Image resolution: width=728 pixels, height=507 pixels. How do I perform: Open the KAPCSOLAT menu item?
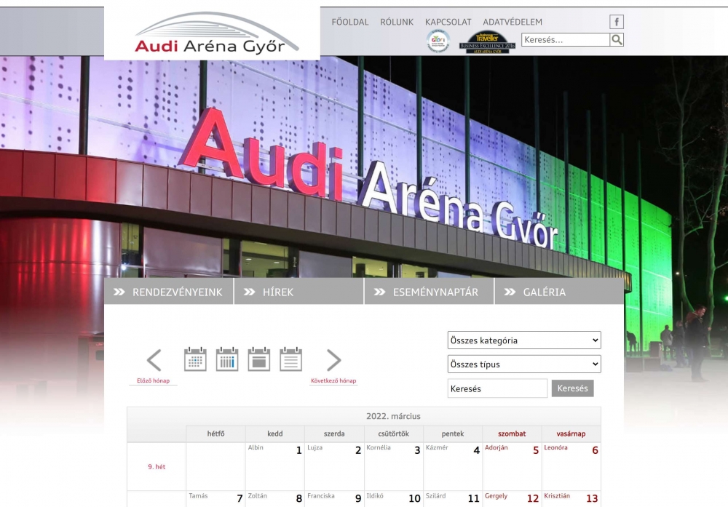[x=448, y=22]
